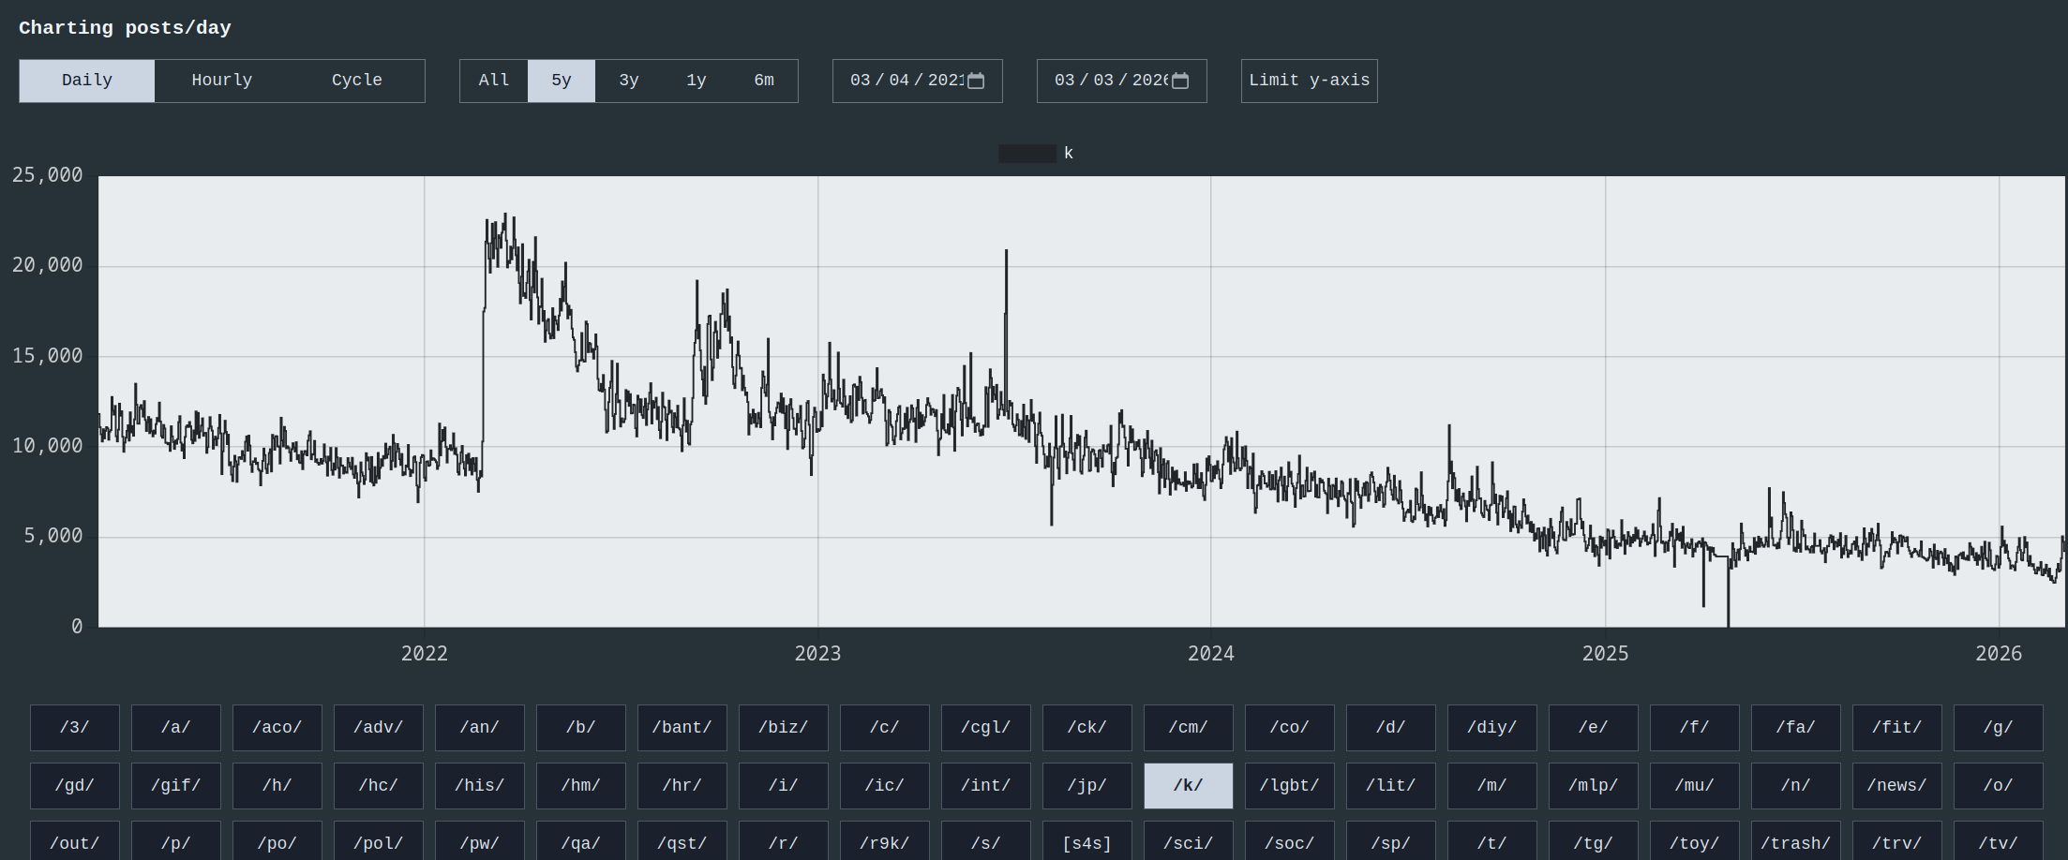
Task: Click the /i/ board button
Action: 784,786
